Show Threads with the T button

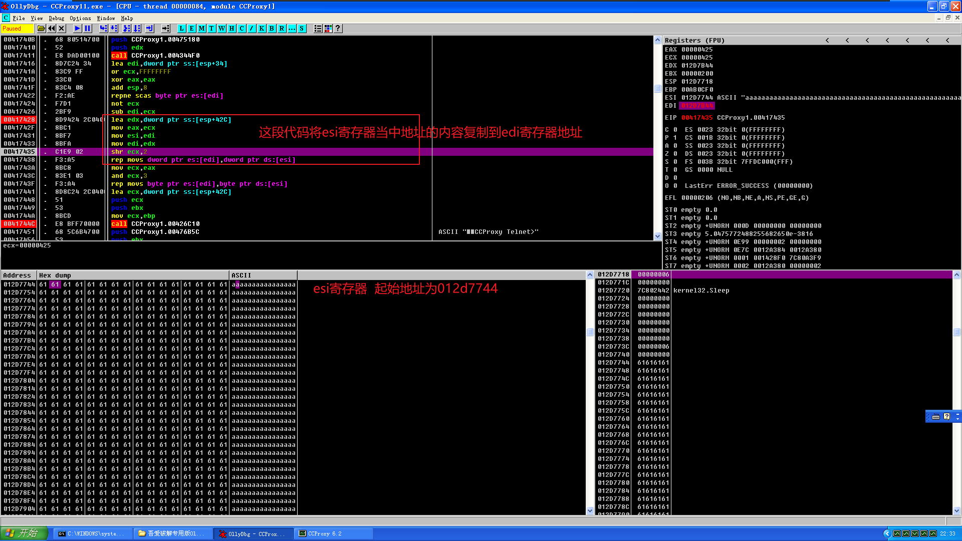pos(211,29)
